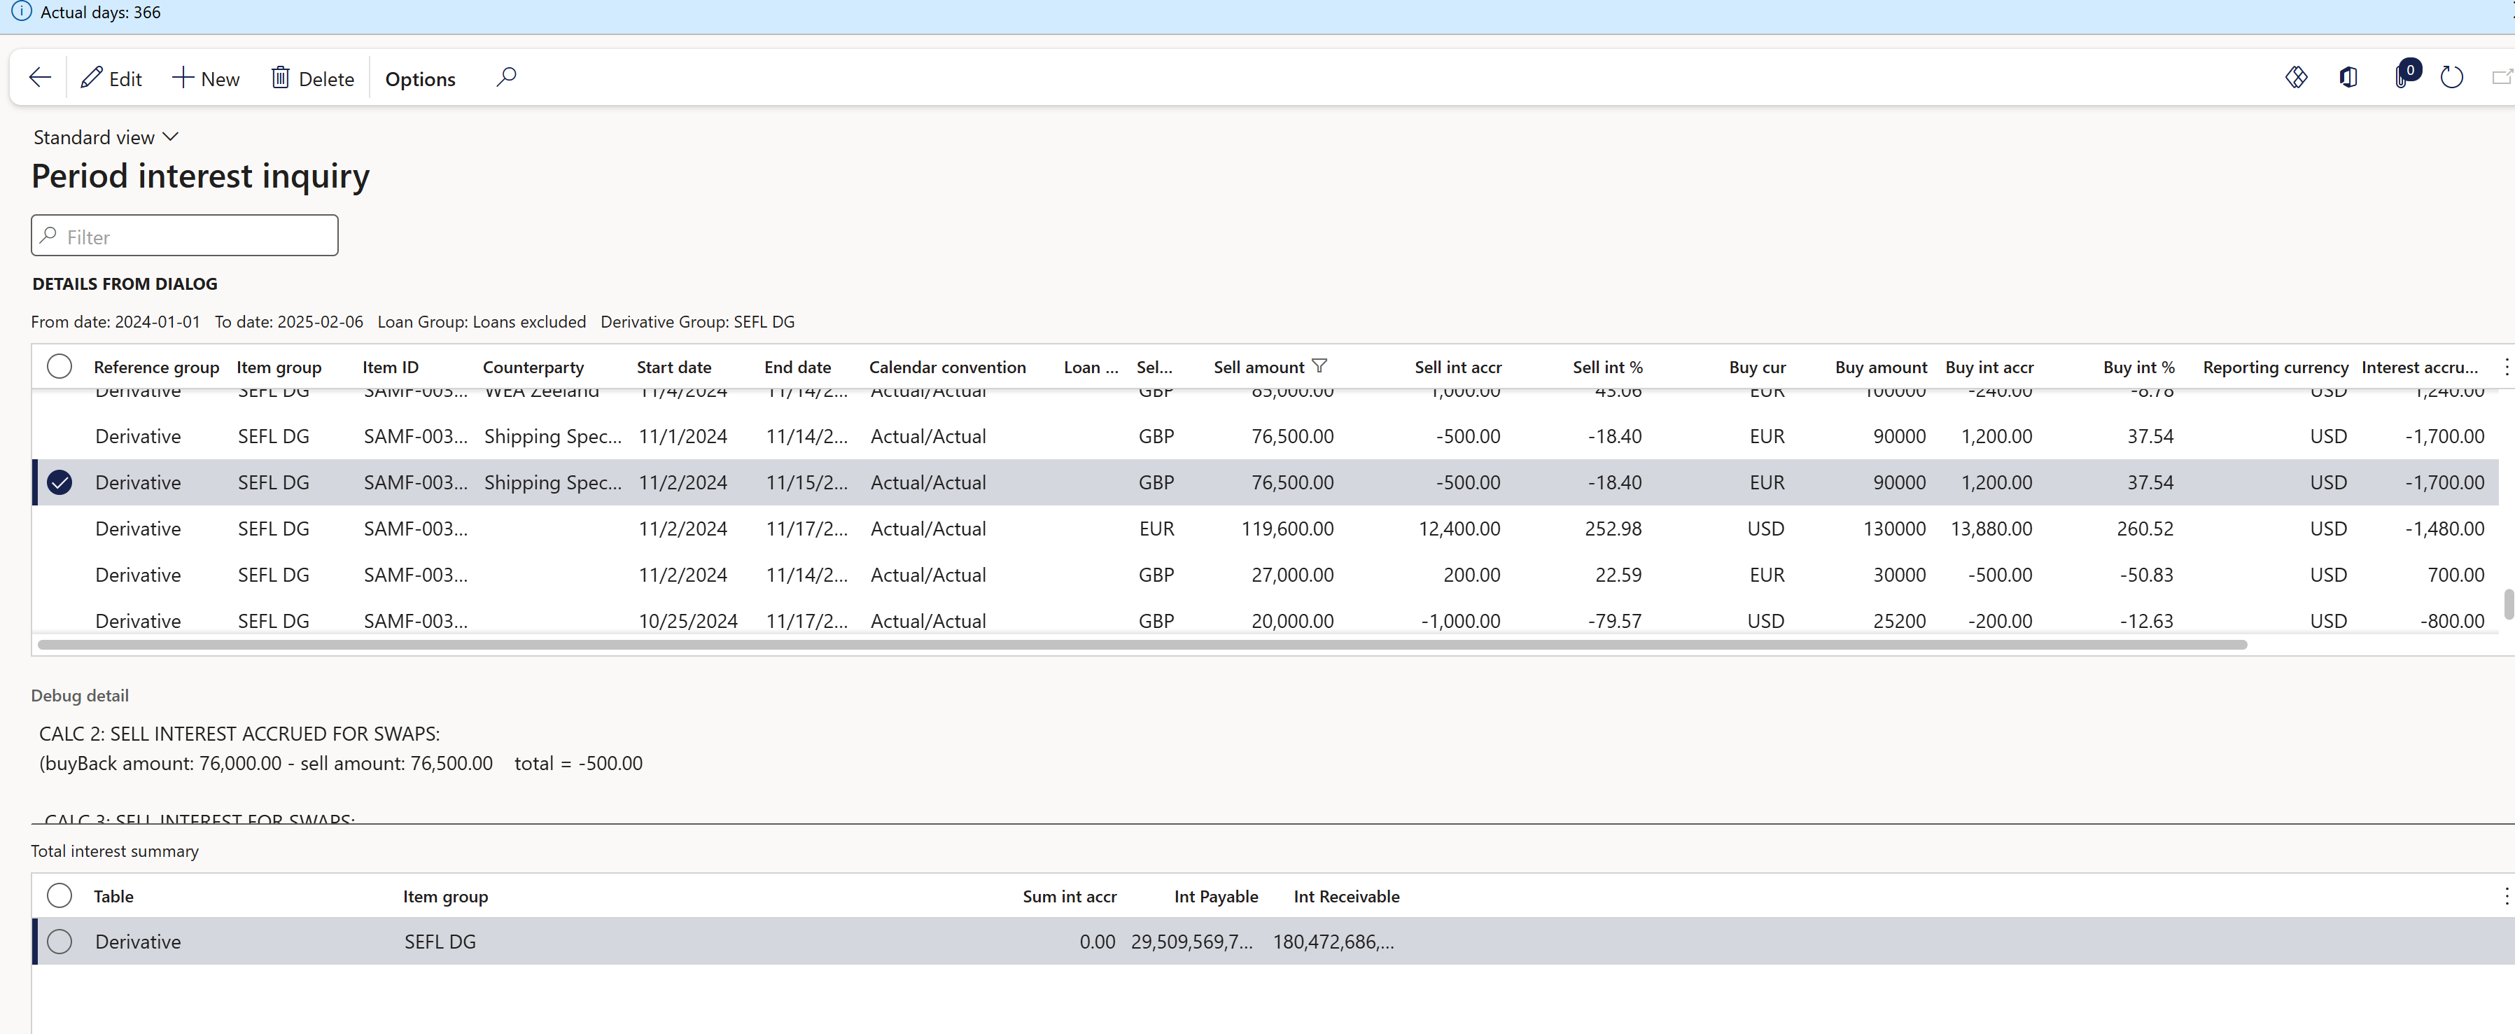Viewport: 2515px width, 1034px height.
Task: Open the Buy amount column header
Action: [x=1880, y=367]
